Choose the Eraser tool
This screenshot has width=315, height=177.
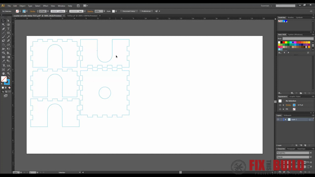coord(8,41)
